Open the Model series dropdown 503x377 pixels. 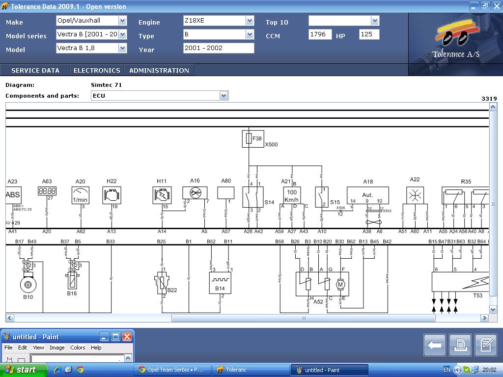click(x=122, y=35)
